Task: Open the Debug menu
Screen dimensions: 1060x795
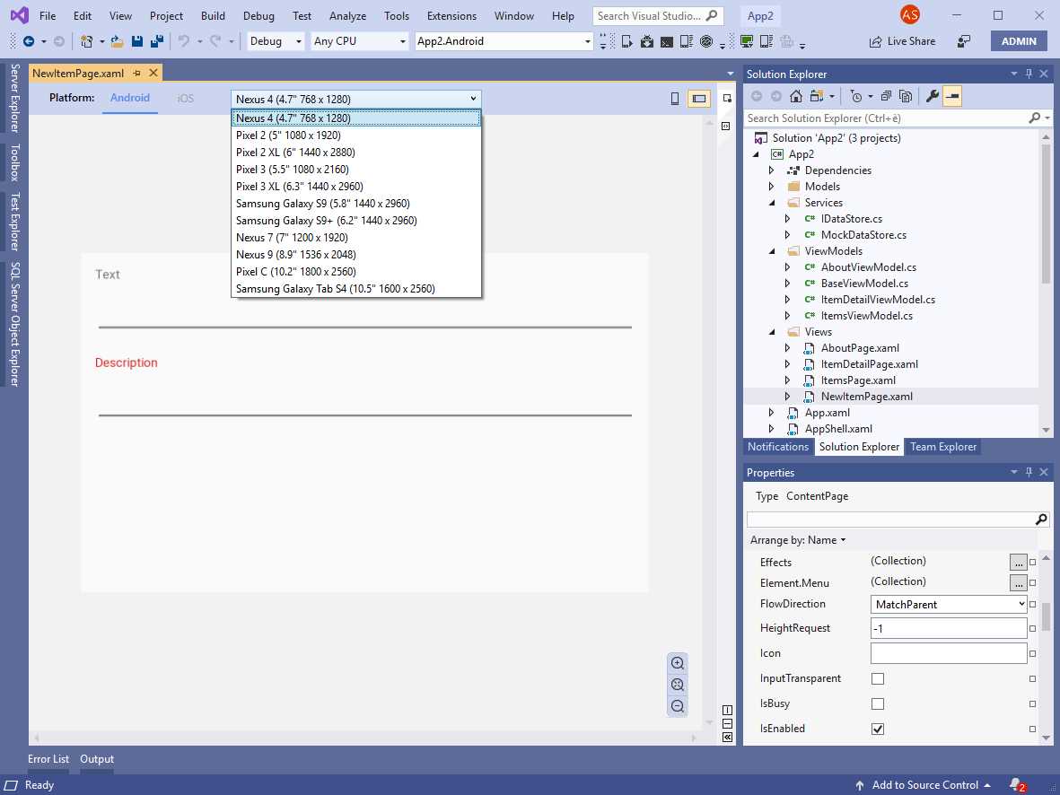Action: pos(258,15)
